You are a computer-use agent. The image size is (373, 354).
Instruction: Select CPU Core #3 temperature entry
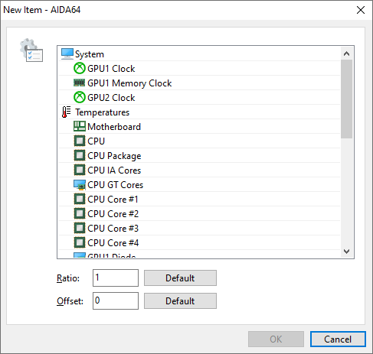[199, 228]
